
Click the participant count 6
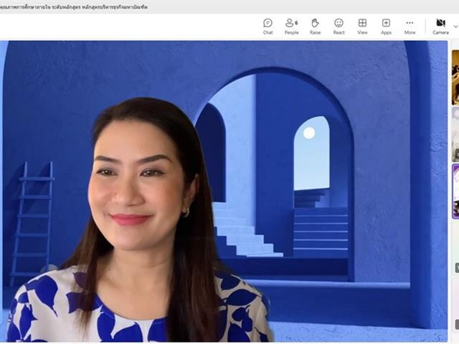coord(296,23)
